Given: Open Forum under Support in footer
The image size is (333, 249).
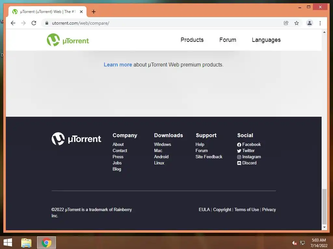Looking at the screenshot, I should pos(202,150).
